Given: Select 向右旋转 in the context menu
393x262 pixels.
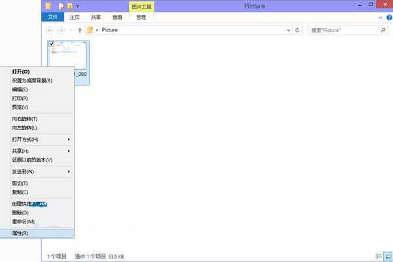Looking at the screenshot, I should (25, 119).
